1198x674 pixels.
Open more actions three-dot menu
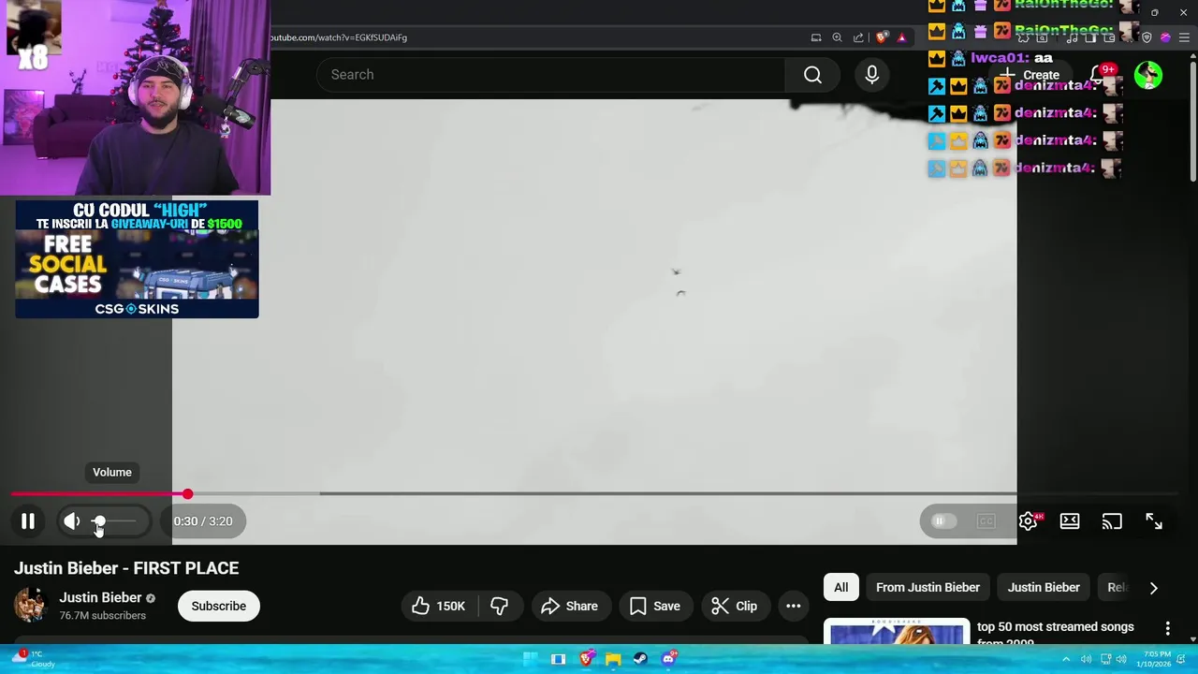coord(793,606)
